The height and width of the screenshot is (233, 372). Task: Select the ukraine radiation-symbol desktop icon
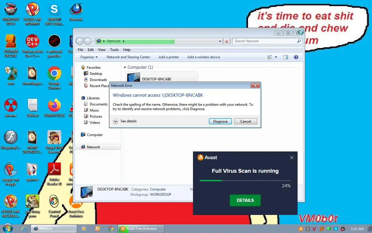click(11, 108)
